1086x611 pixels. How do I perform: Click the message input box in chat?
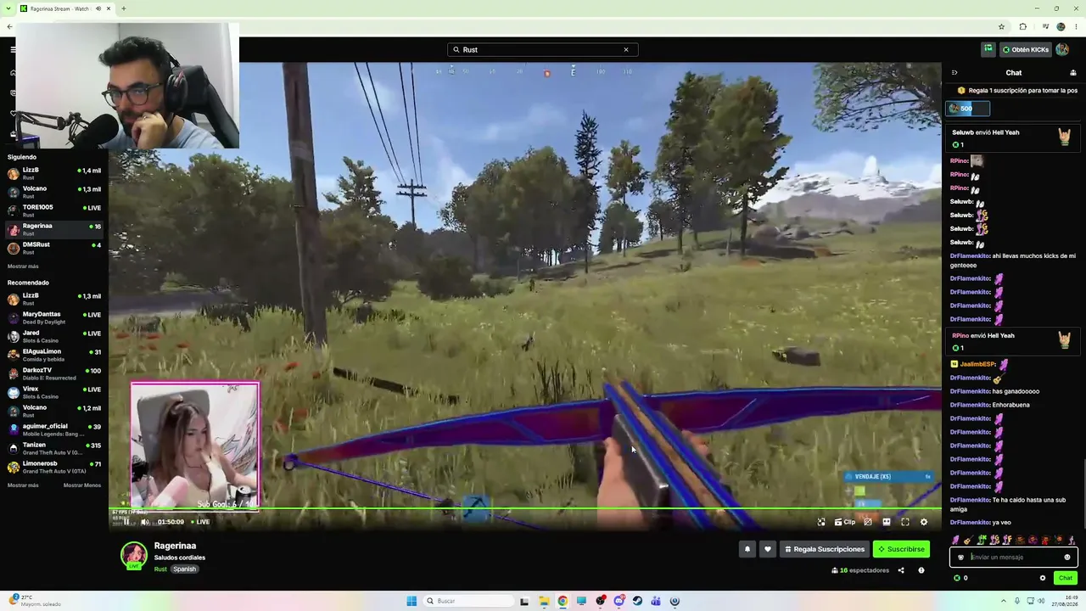[1014, 557]
